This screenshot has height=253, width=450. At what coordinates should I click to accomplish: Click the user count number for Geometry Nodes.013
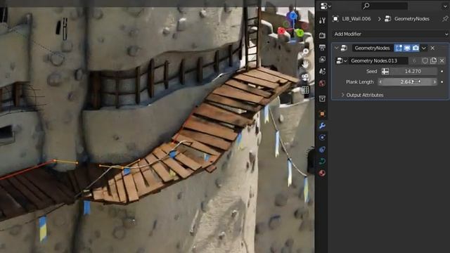tap(414, 60)
